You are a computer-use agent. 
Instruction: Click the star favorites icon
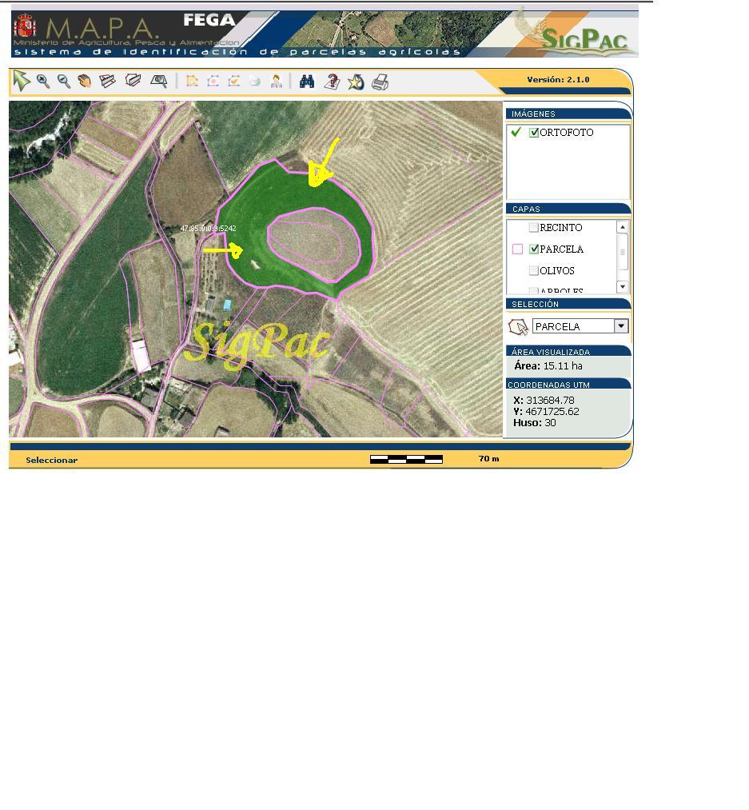pos(356,82)
